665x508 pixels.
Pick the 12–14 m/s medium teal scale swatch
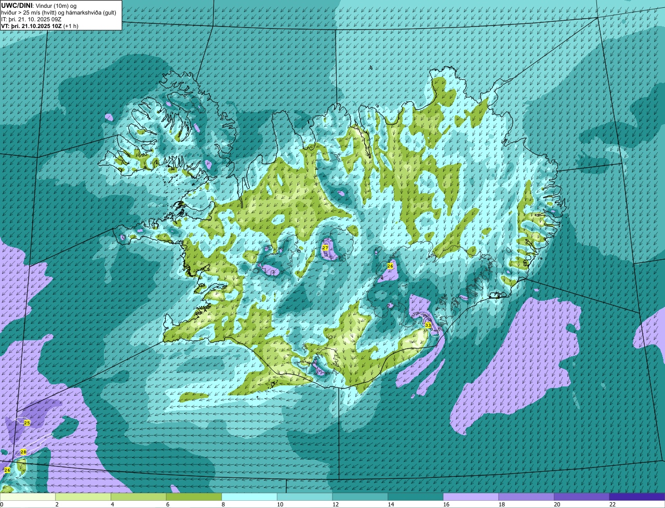pos(360,497)
